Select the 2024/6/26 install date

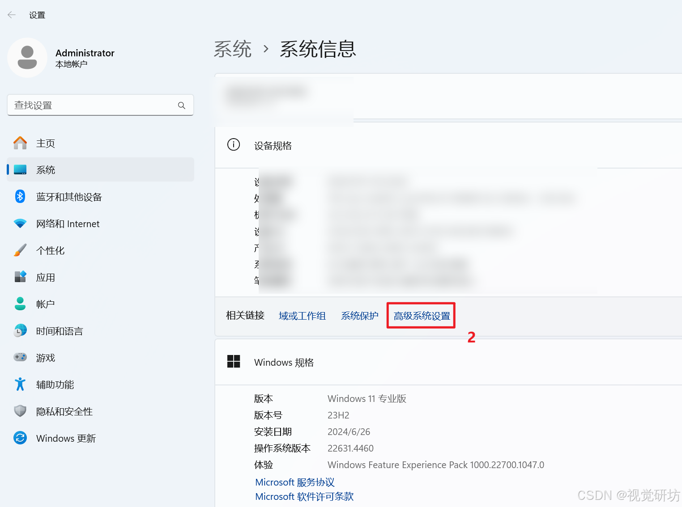click(x=349, y=432)
